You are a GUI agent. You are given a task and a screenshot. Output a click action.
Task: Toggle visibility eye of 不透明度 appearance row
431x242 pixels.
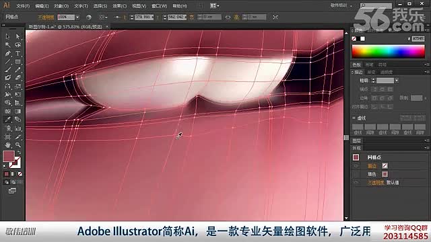click(x=356, y=182)
